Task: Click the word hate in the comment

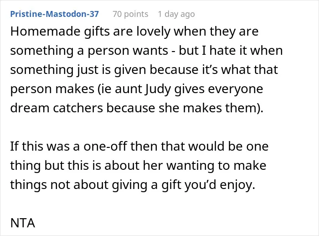Action: [223, 50]
